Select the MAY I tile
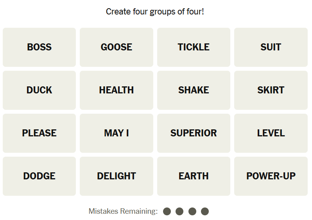Viewport: 312px width, 220px height. click(117, 133)
